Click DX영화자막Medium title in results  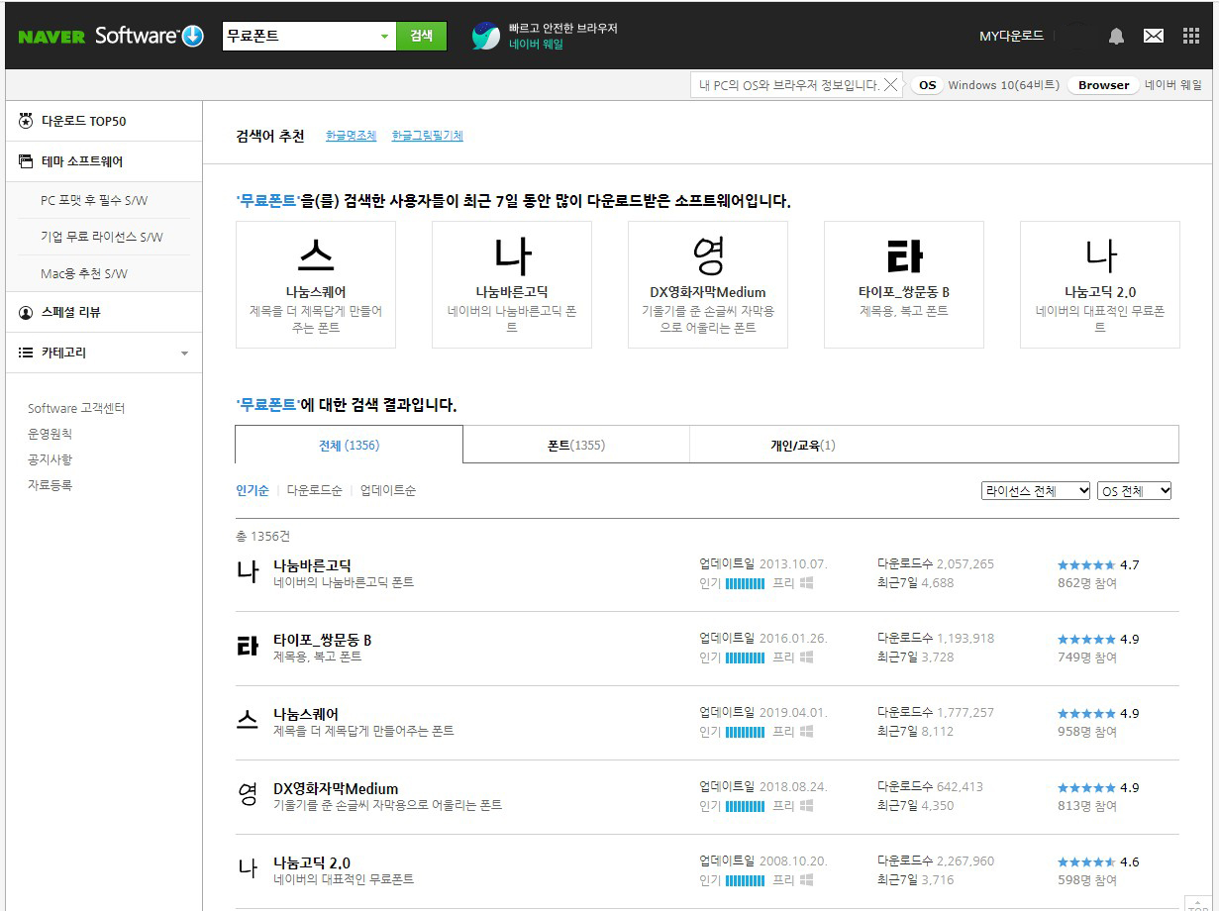[x=336, y=788]
